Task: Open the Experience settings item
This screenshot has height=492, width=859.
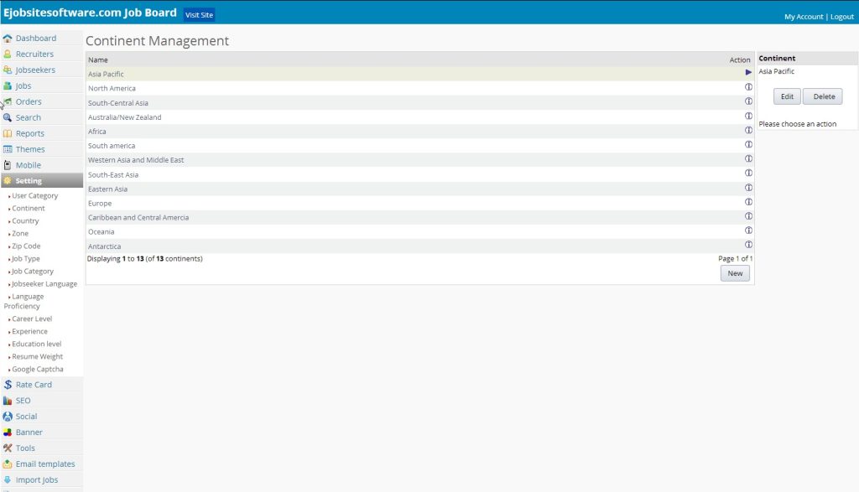Action: pyautogui.click(x=29, y=332)
